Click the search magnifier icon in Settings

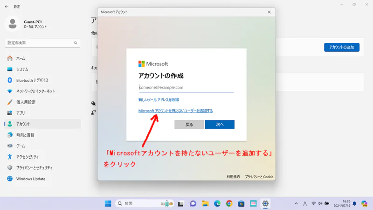[x=76, y=43]
